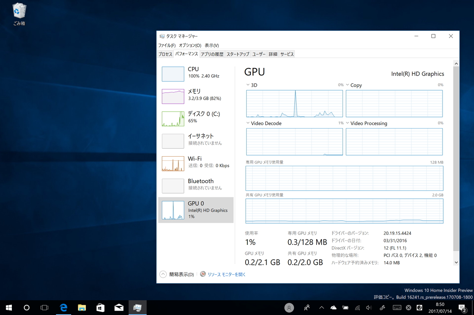Open the 詳細 tab
The image size is (474, 315).
click(x=273, y=54)
